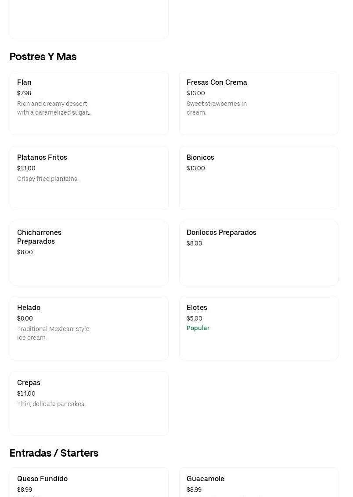The width and height of the screenshot is (353, 497).
Task: Open Dorilocos Preparados item
Action: click(258, 253)
